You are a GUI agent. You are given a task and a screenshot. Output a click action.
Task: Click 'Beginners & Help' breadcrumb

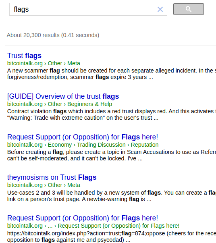[90, 104]
